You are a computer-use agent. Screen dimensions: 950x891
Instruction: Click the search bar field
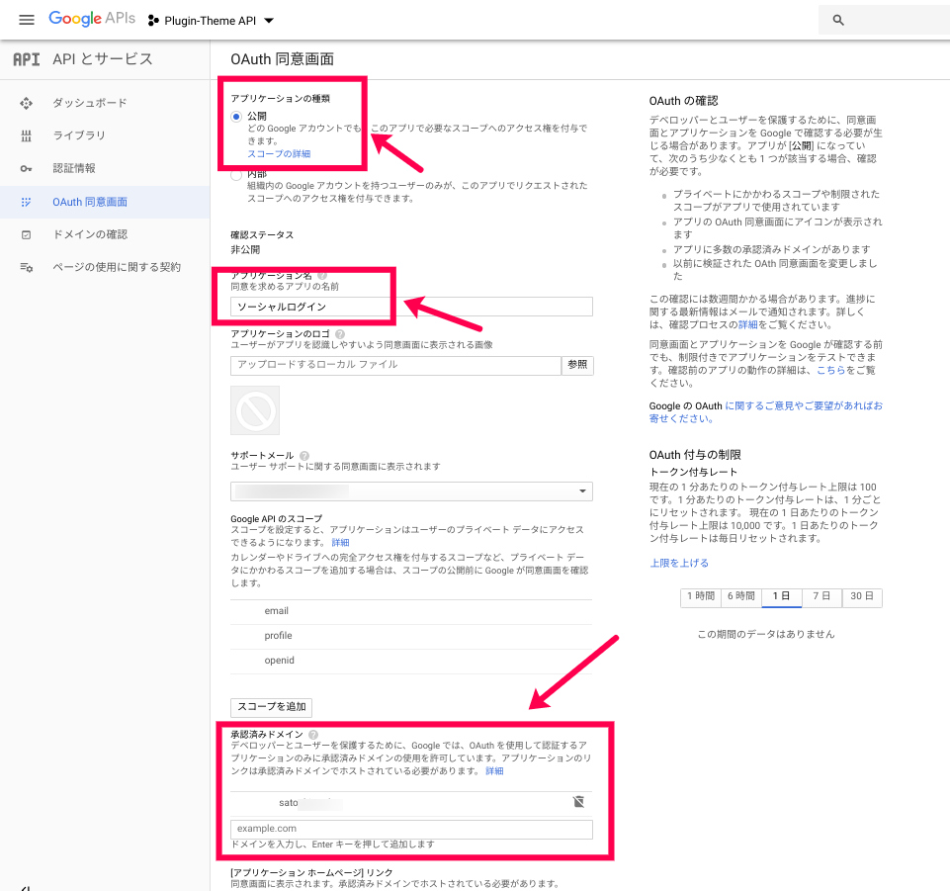pos(884,20)
